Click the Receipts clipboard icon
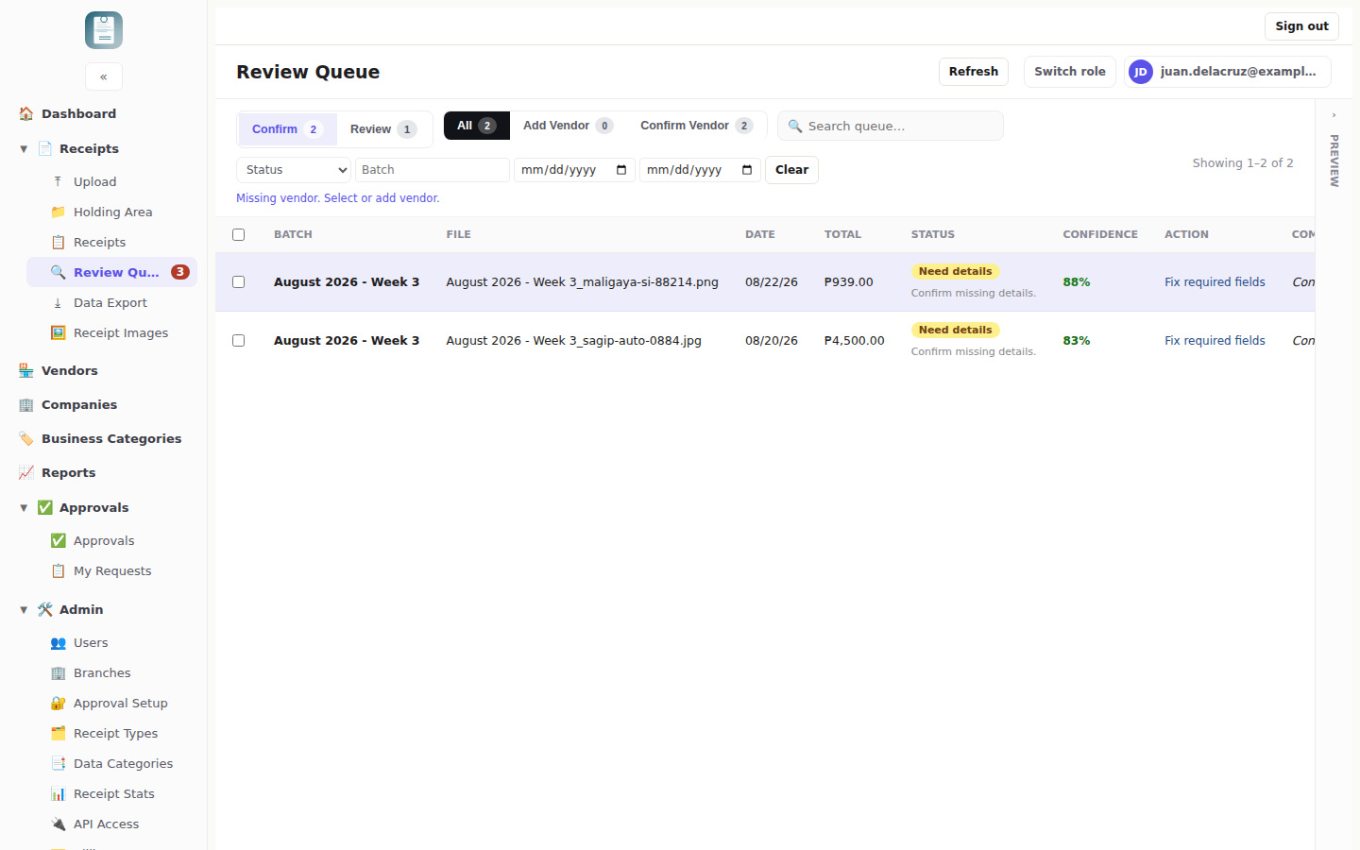The image size is (1360, 850). pos(58,242)
